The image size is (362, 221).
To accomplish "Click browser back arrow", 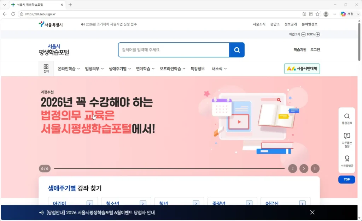I will [x=5, y=14].
